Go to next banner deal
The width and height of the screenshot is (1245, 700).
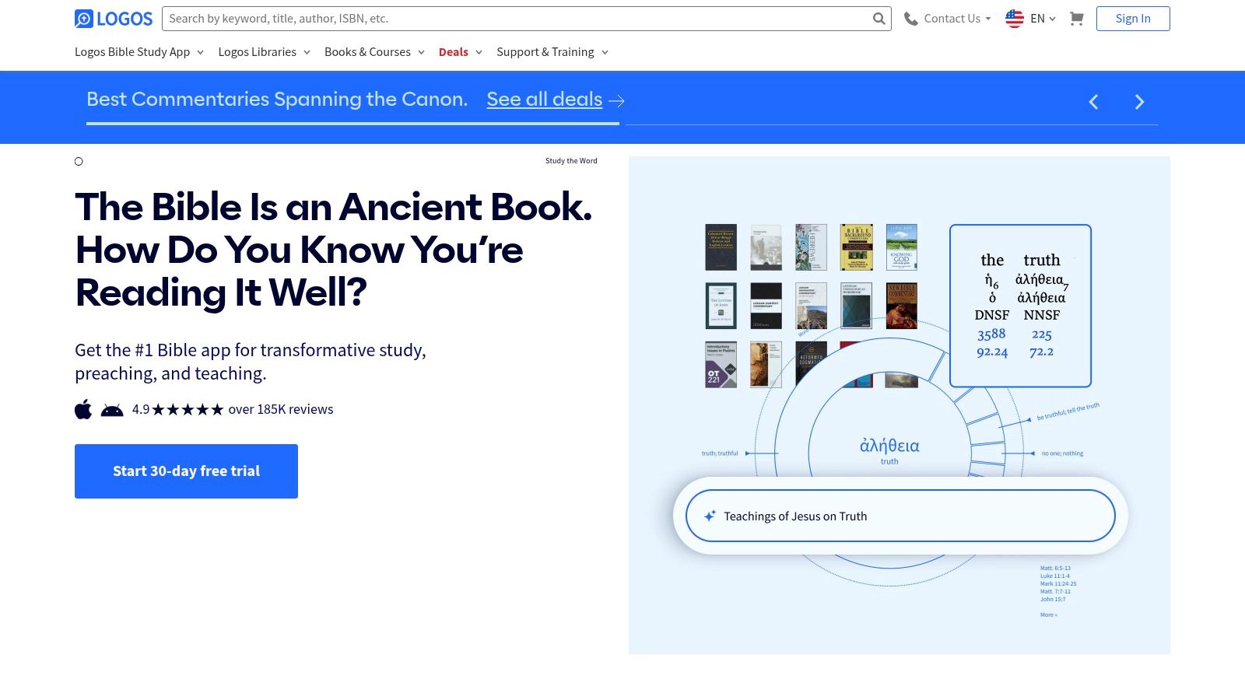coord(1139,102)
